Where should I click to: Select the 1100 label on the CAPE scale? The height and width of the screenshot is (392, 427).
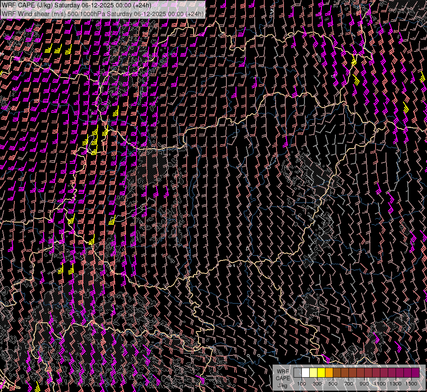click(x=380, y=384)
